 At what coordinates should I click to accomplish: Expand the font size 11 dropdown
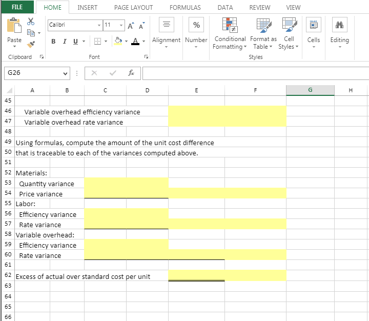pyautogui.click(x=121, y=25)
